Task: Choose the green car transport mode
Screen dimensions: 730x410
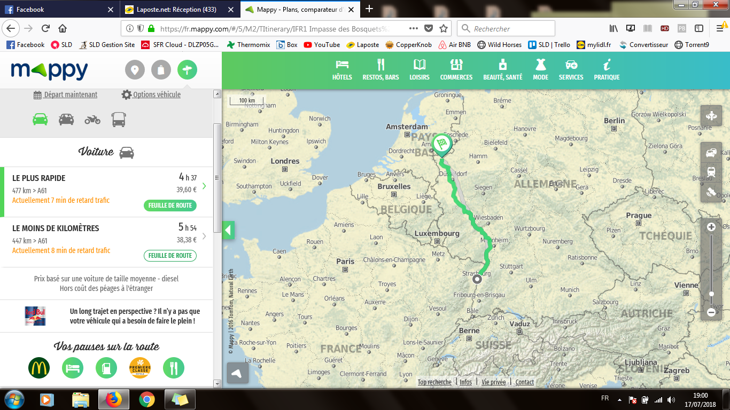Action: (x=40, y=119)
